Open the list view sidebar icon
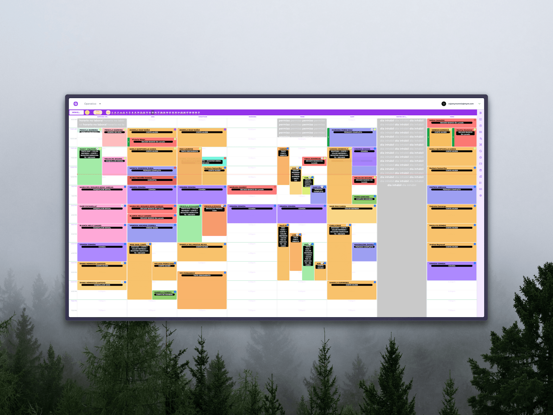Viewport: 553px width, 415px height. 481,183
